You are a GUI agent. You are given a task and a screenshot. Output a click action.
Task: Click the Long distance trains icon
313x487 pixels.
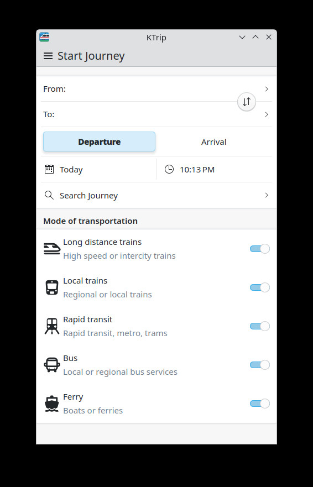pos(52,249)
